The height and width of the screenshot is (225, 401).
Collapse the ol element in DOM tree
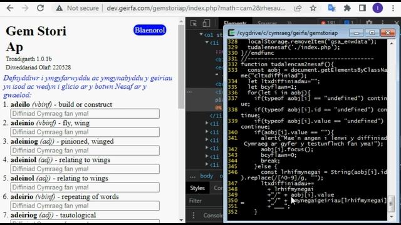201,34
